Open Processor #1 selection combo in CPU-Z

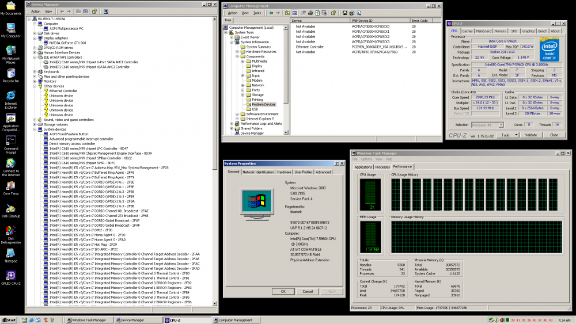click(487, 125)
